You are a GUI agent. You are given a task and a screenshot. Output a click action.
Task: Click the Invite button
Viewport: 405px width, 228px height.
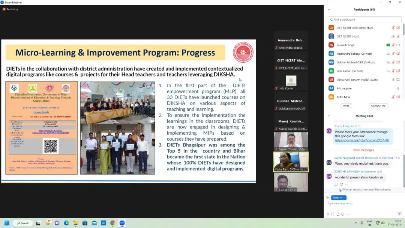point(346,106)
